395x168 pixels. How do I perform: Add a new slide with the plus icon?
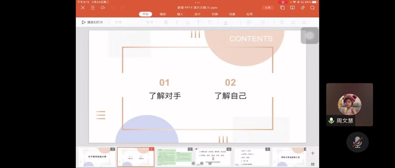click(x=313, y=153)
